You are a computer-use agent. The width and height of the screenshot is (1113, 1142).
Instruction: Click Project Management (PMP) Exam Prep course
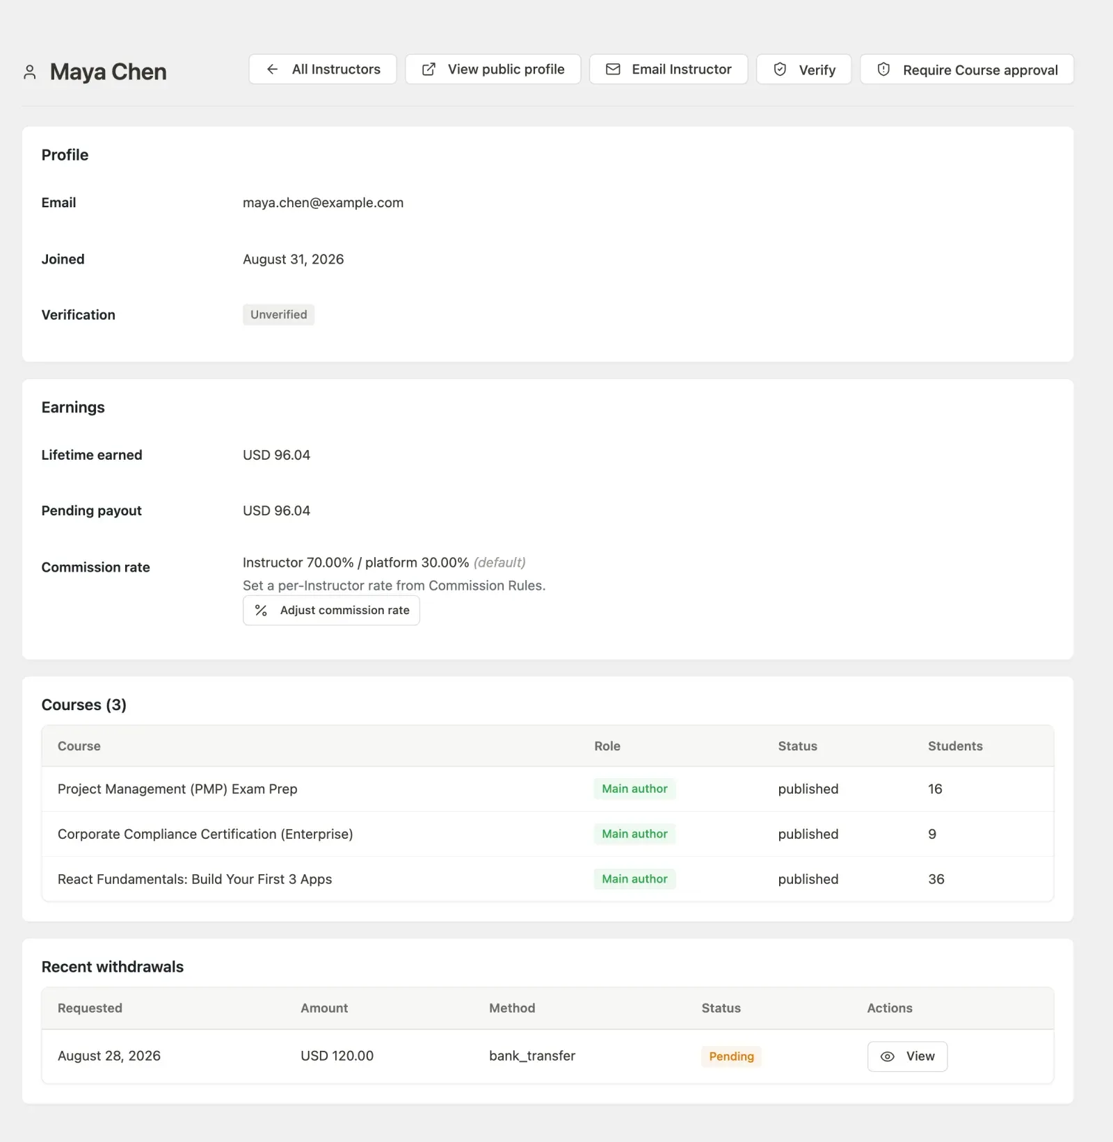tap(177, 789)
